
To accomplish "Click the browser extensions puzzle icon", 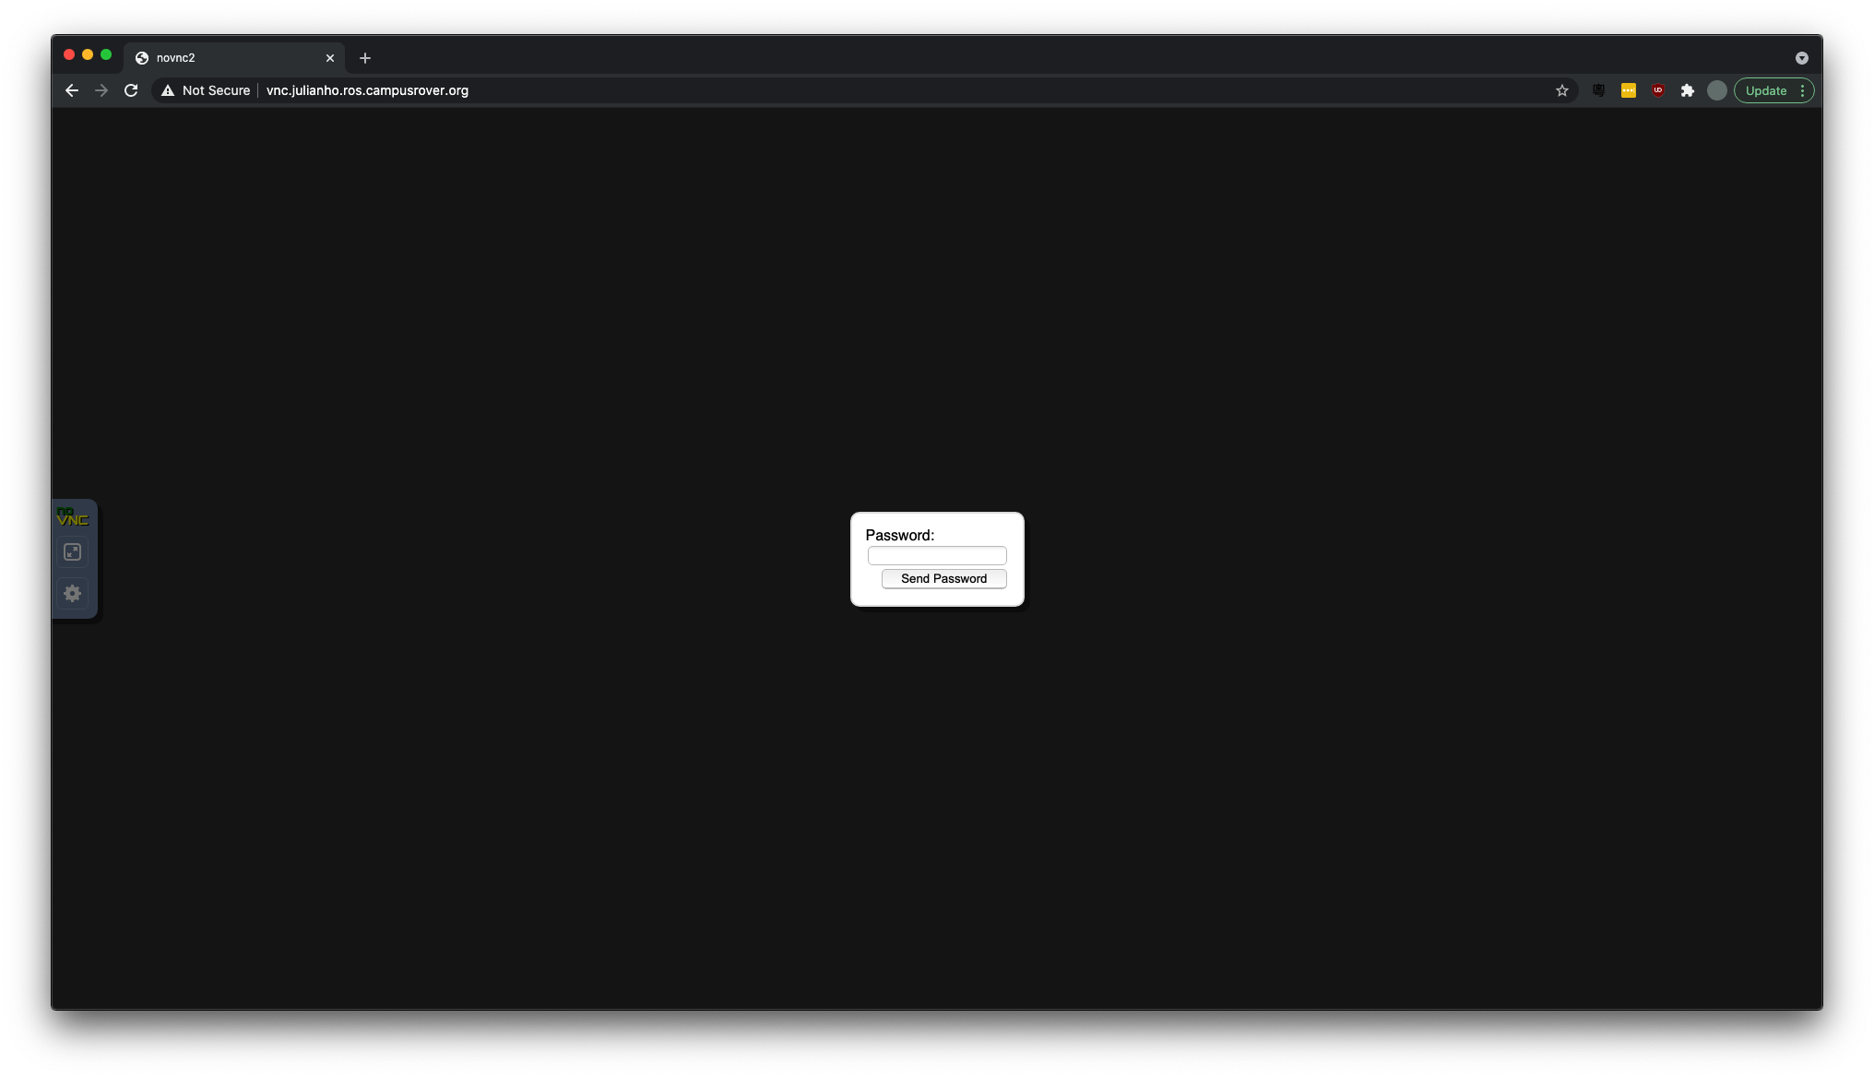I will [1688, 90].
